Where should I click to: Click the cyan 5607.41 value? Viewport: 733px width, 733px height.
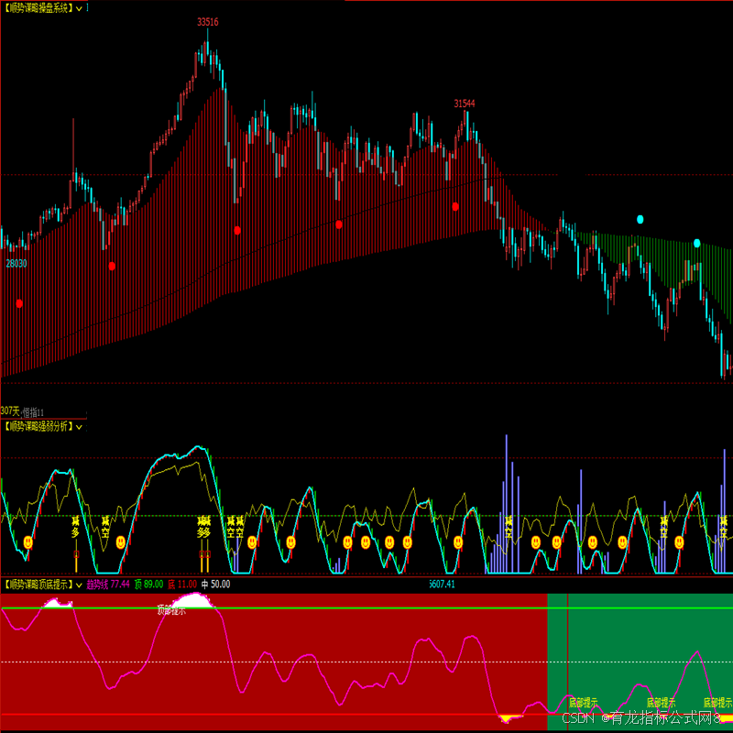coord(442,585)
